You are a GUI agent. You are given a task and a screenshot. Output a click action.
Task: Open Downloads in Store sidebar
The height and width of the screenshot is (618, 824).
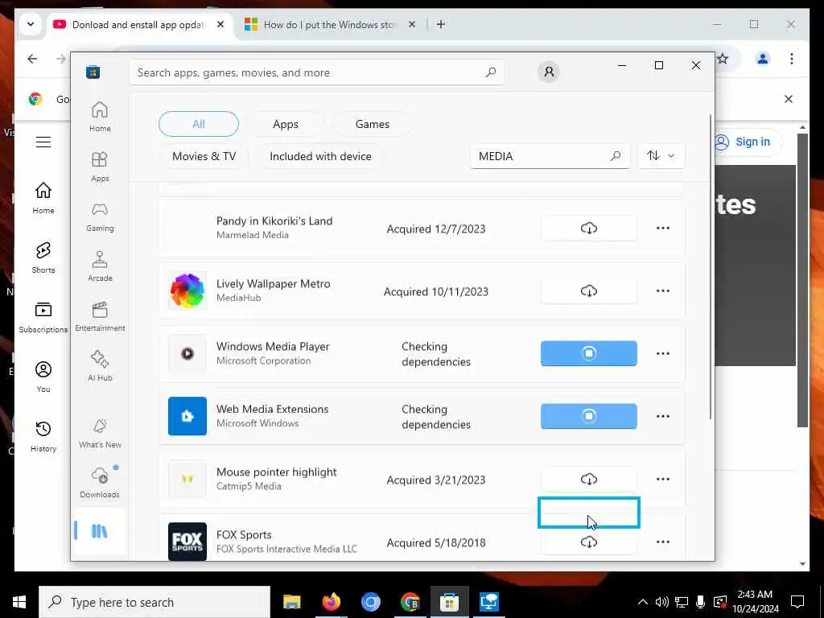pyautogui.click(x=100, y=483)
